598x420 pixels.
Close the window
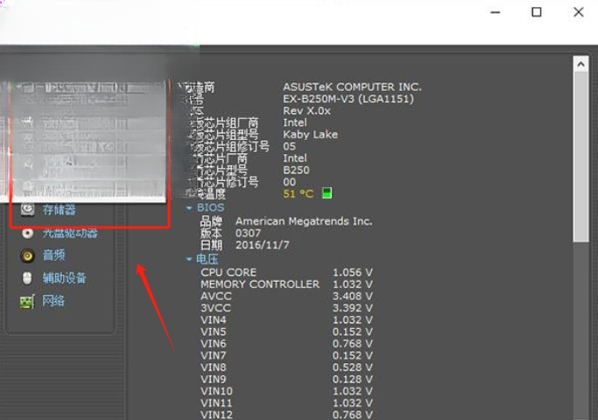[579, 12]
